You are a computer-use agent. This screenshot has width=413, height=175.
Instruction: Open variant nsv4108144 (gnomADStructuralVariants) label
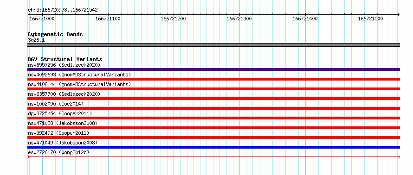tap(79, 84)
